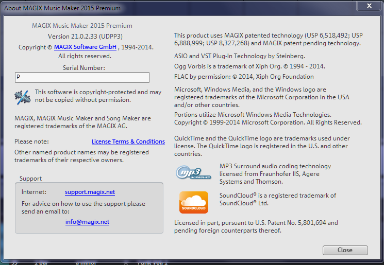Click the 'MAGIX Music Maker 2015 Premium' heading
This screenshot has width=384, height=265.
tap(82, 26)
